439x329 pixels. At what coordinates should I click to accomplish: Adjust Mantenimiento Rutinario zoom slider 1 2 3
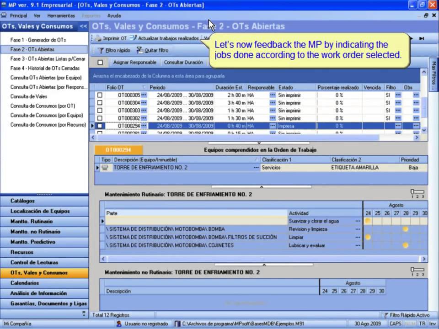click(x=417, y=193)
